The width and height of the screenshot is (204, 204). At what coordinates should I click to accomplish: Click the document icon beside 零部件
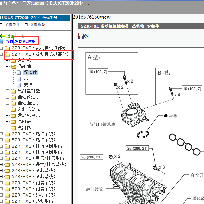pos(19,73)
